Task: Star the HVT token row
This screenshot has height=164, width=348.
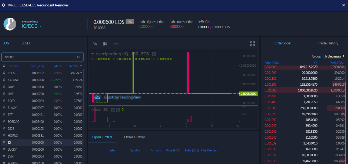Action: tap(4, 94)
